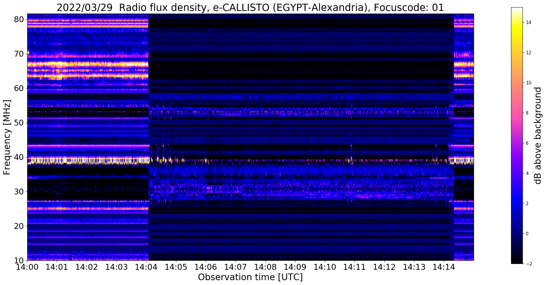Click the 14:12 time tick label
This screenshot has width=546, height=285.
click(x=384, y=267)
